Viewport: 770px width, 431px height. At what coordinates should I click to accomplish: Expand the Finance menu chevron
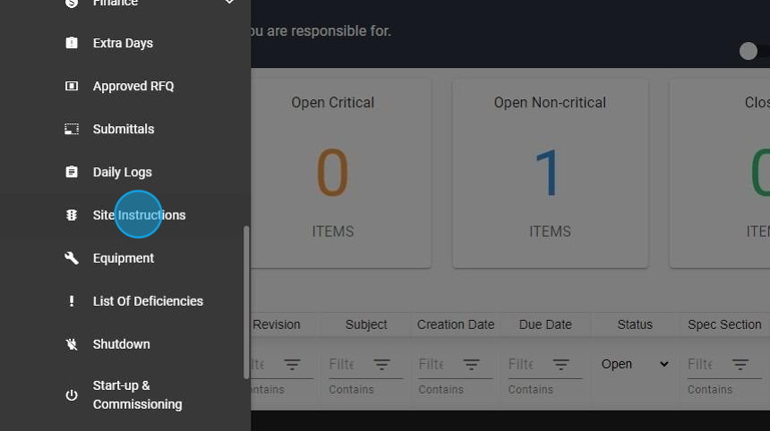[229, 3]
